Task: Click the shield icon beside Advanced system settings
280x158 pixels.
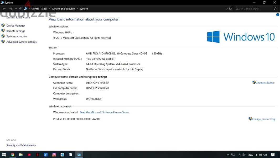Action: (x=3, y=42)
